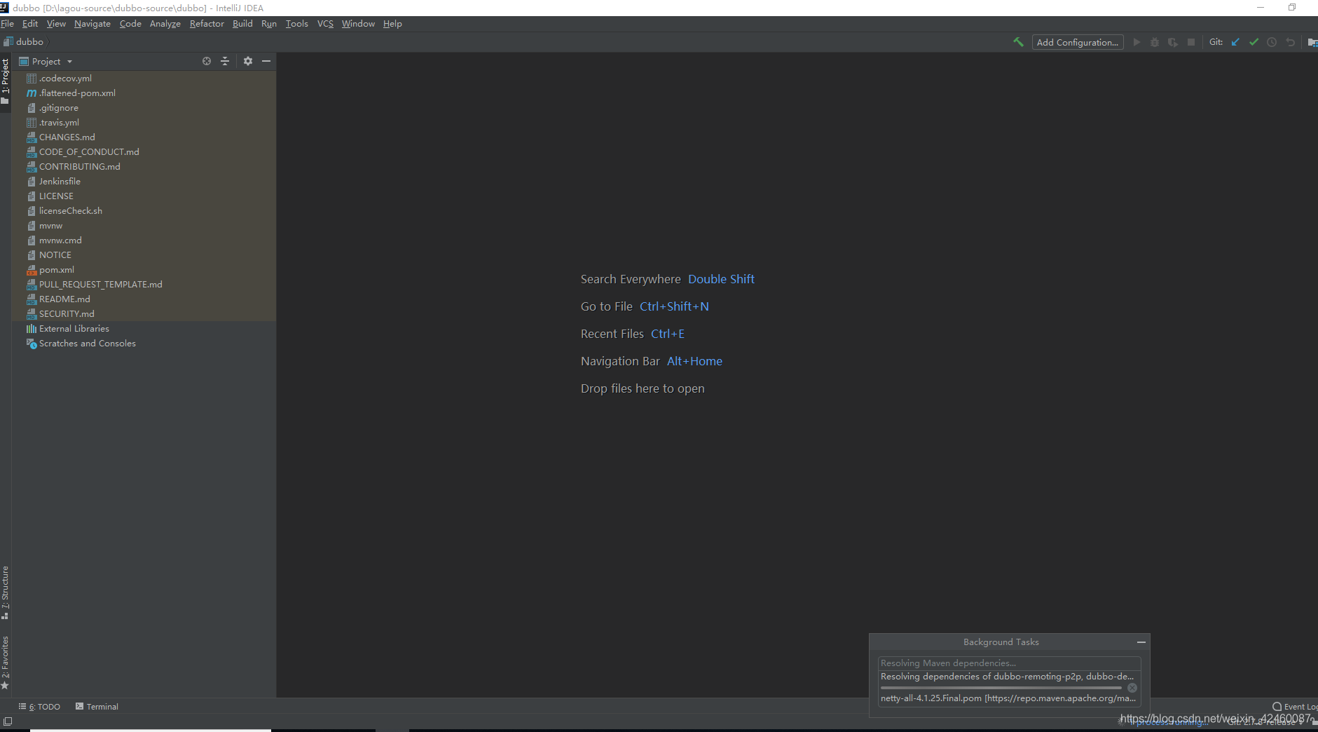Click the Git Show History clock icon
The width and height of the screenshot is (1318, 732).
coord(1272,42)
